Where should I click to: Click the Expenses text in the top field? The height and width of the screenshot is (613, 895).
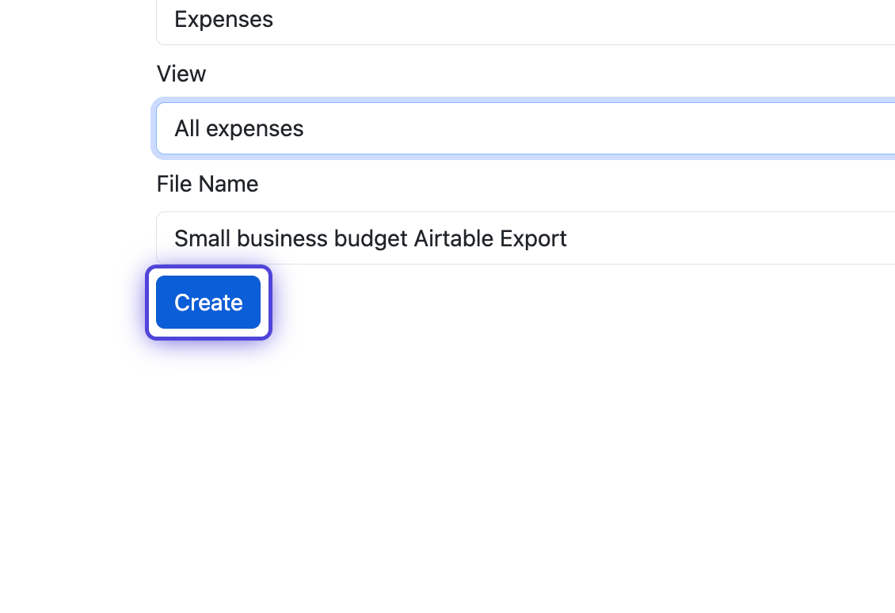click(223, 20)
